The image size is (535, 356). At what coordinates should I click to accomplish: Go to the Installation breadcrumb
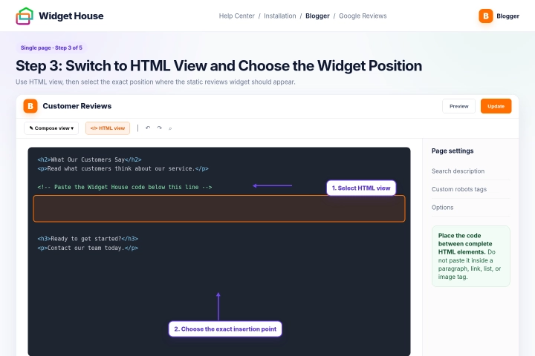point(280,16)
